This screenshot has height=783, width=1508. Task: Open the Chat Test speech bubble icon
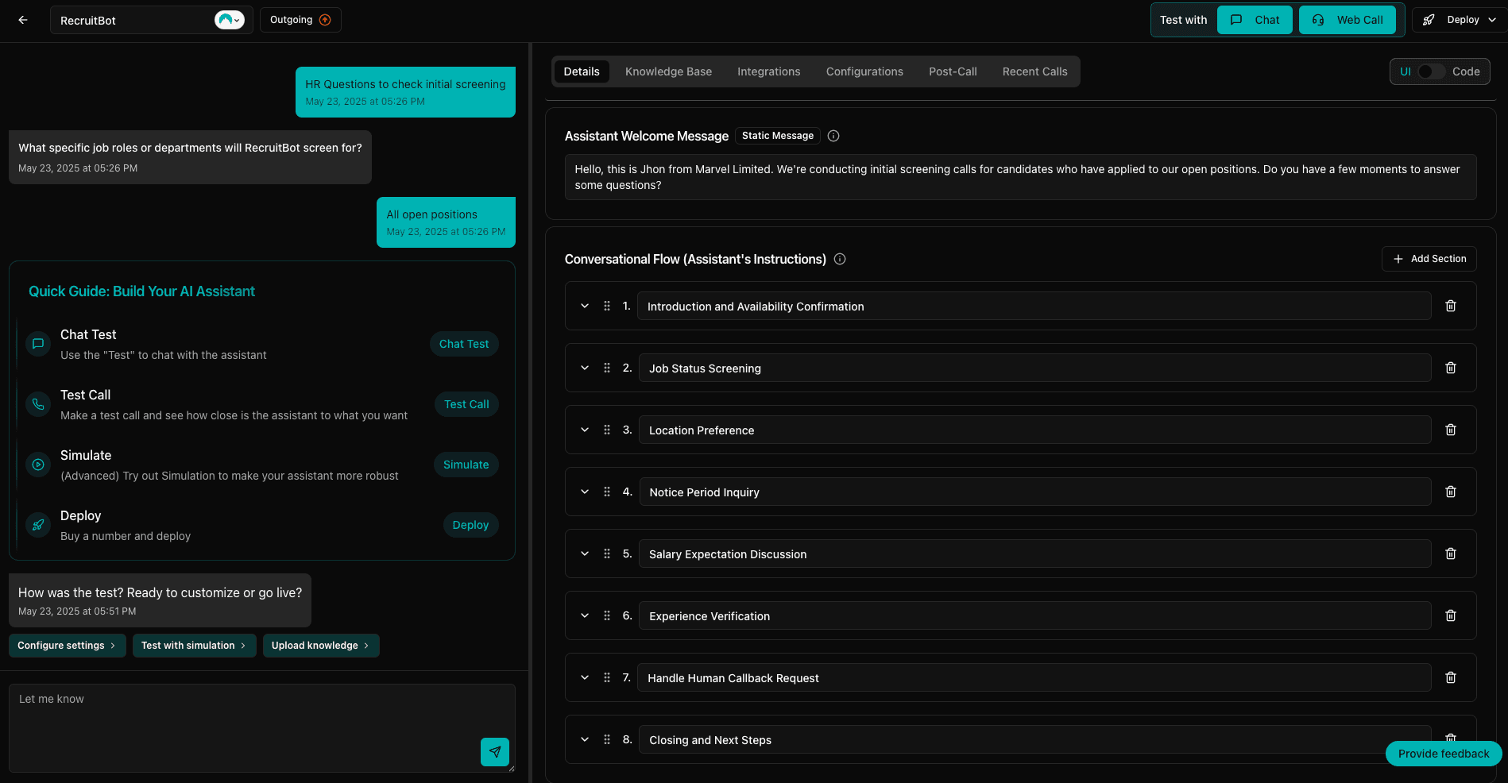[x=37, y=343]
